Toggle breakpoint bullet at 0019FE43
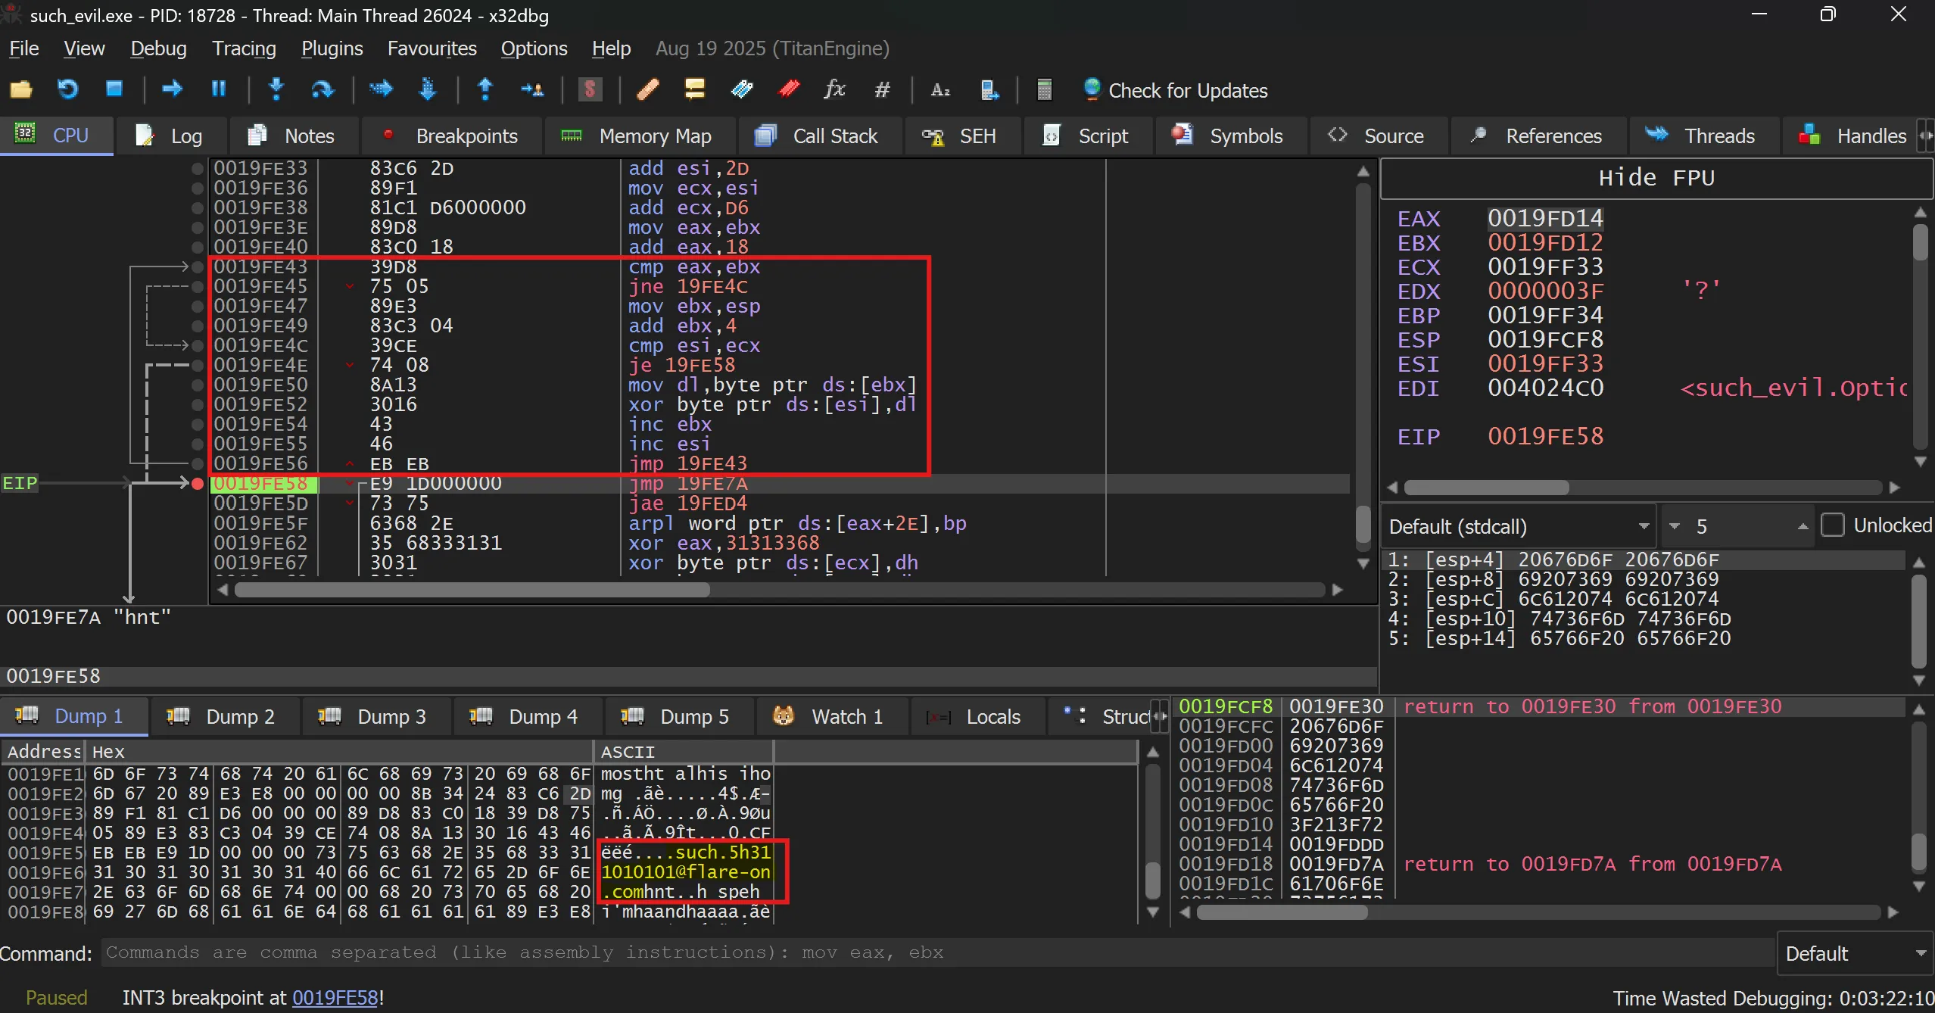 point(198,266)
